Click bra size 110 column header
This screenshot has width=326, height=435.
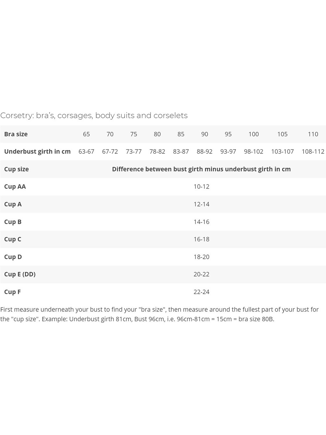tap(313, 134)
